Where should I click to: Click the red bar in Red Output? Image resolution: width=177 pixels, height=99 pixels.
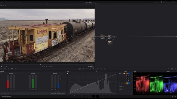tap(8, 84)
